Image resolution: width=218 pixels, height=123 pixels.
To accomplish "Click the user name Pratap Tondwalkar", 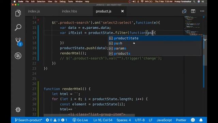I will point(183,1).
